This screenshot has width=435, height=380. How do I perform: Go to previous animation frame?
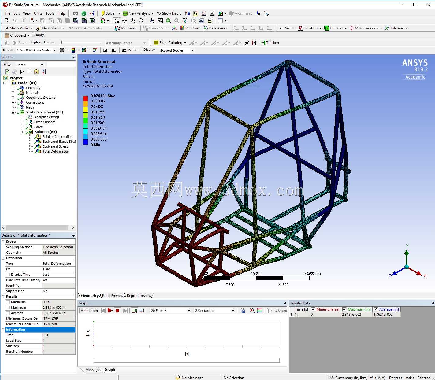pyautogui.click(x=103, y=311)
